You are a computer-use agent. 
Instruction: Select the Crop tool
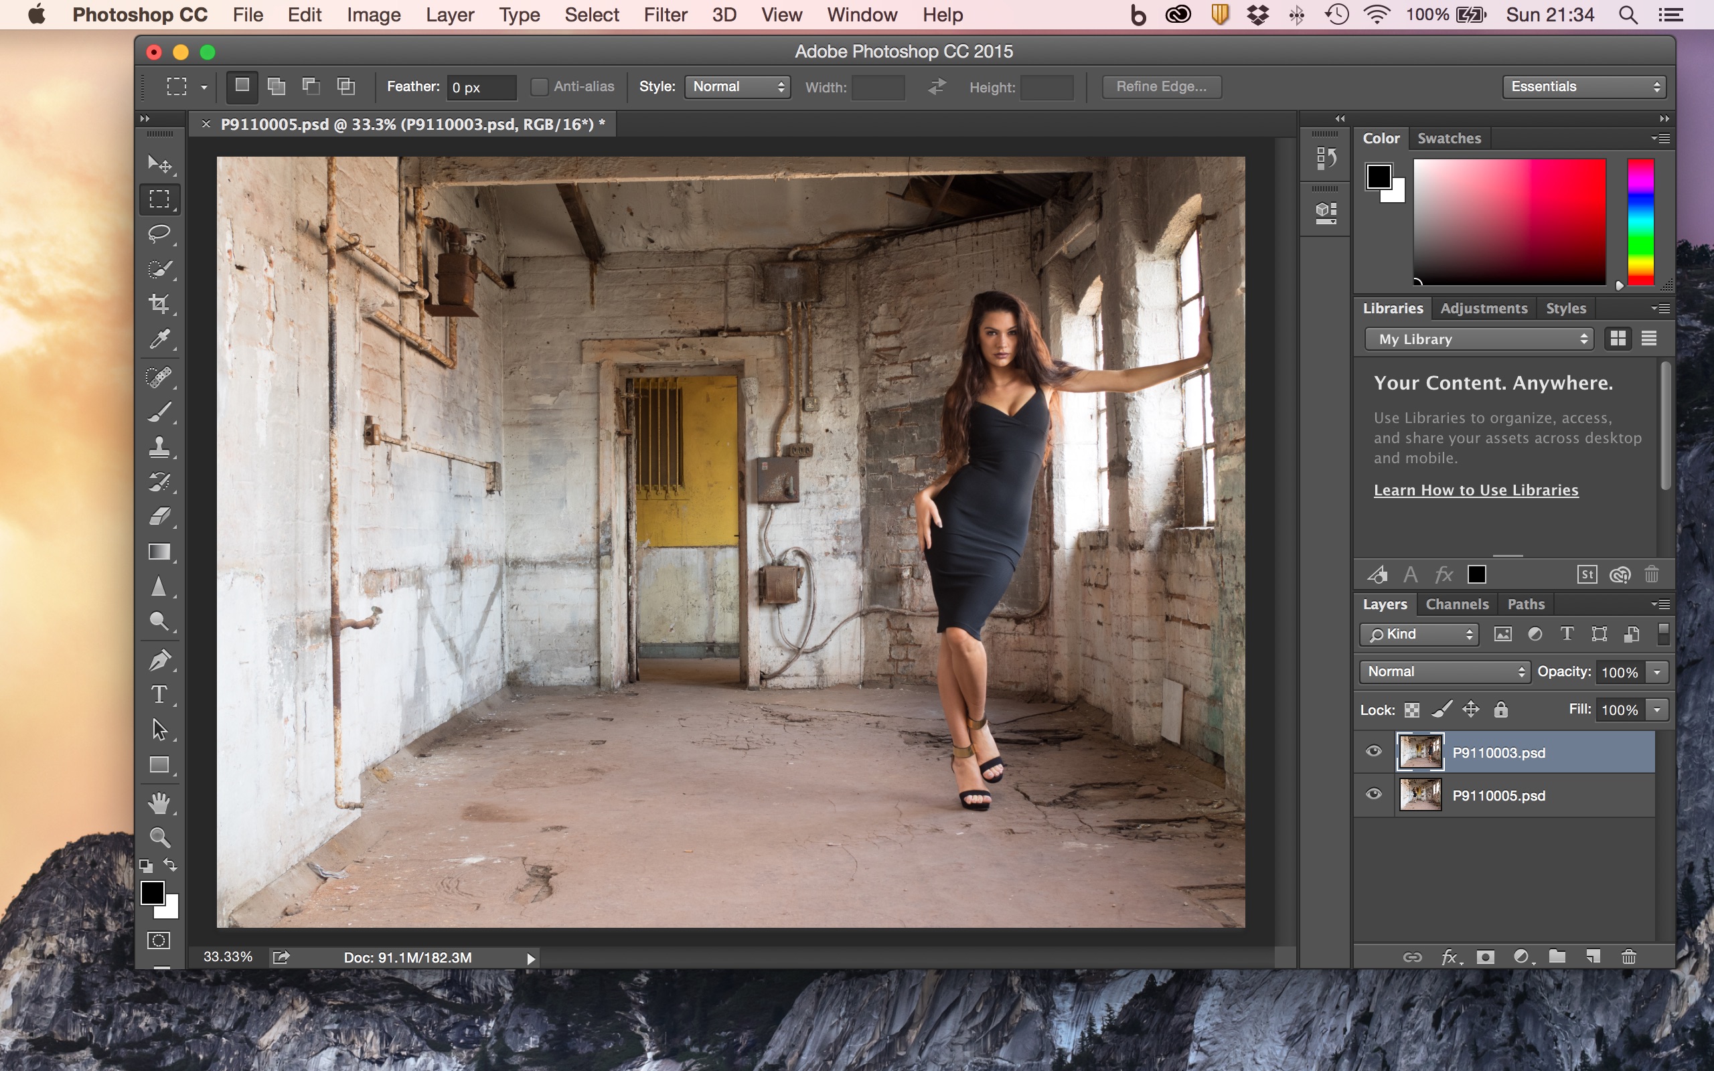pos(159,305)
